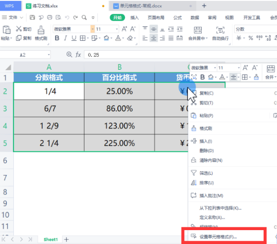Click the Save icon in quick access toolbar
Viewport: 277px width, 244px height.
click(x=32, y=17)
